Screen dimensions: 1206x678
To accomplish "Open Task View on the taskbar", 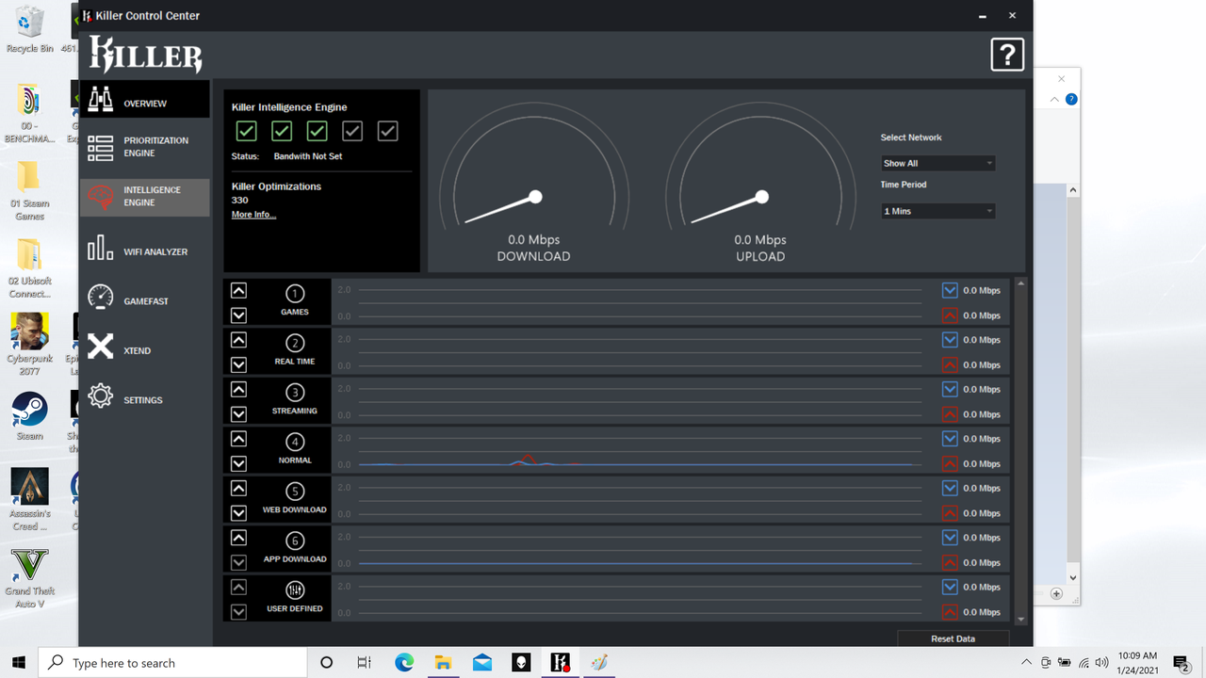I will [x=365, y=663].
